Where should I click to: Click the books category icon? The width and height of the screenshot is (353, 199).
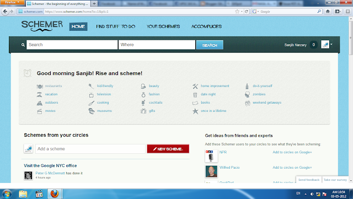[x=195, y=103]
